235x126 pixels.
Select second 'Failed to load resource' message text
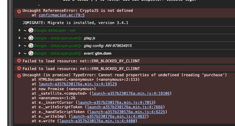pyautogui.click(x=81, y=69)
